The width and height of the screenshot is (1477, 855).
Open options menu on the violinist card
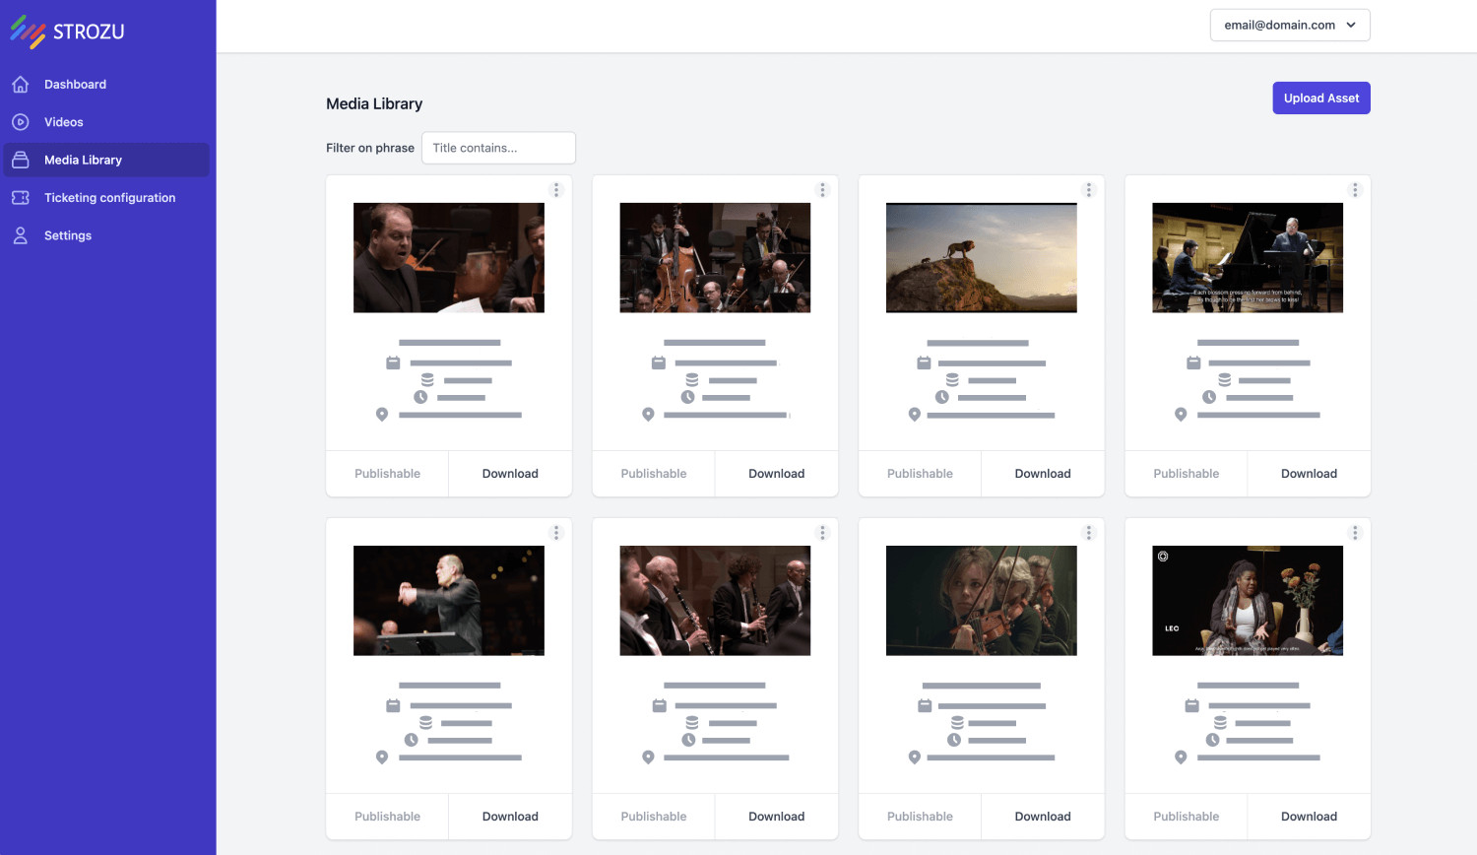click(x=1088, y=533)
